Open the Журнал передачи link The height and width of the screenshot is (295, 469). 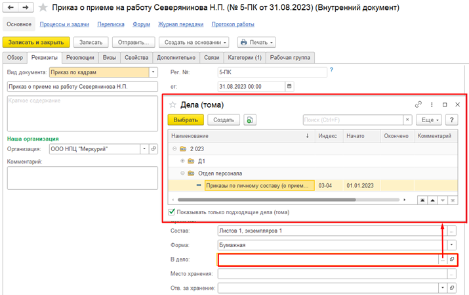coord(180,24)
